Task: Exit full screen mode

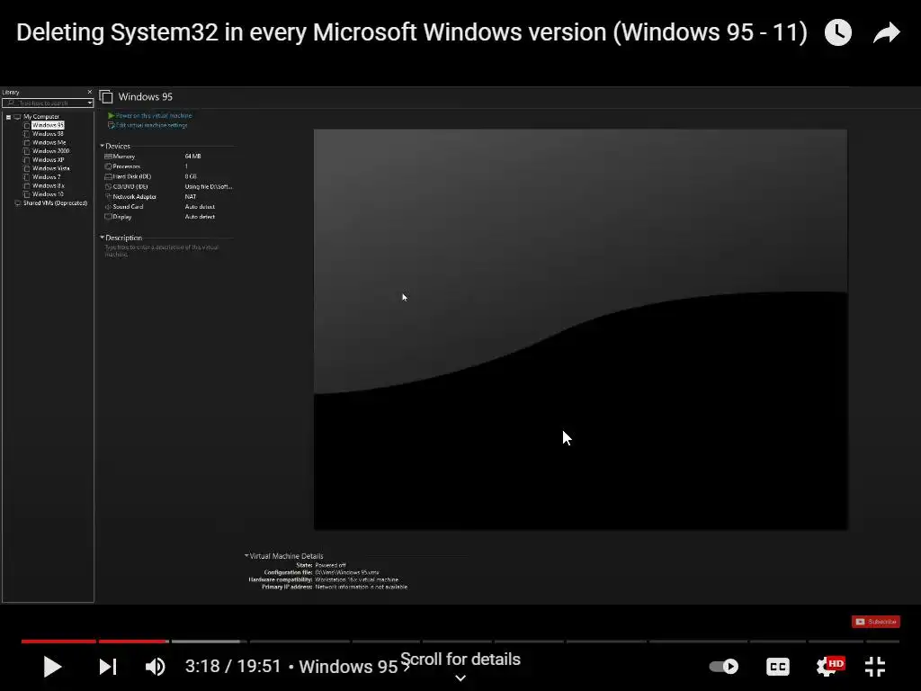Action: point(875,667)
